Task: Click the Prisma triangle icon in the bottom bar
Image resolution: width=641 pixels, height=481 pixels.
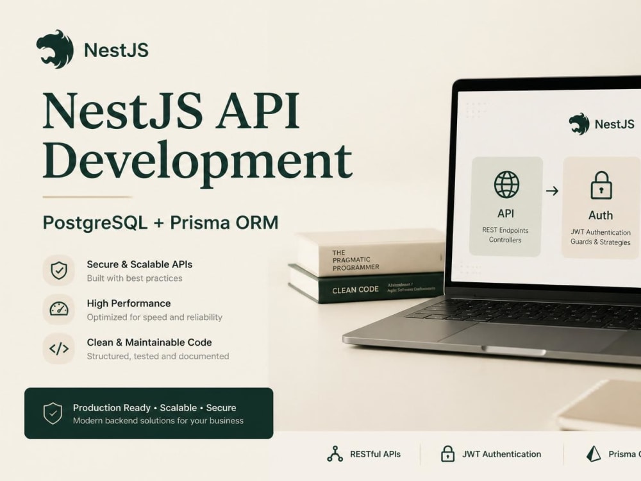Action: tap(594, 454)
